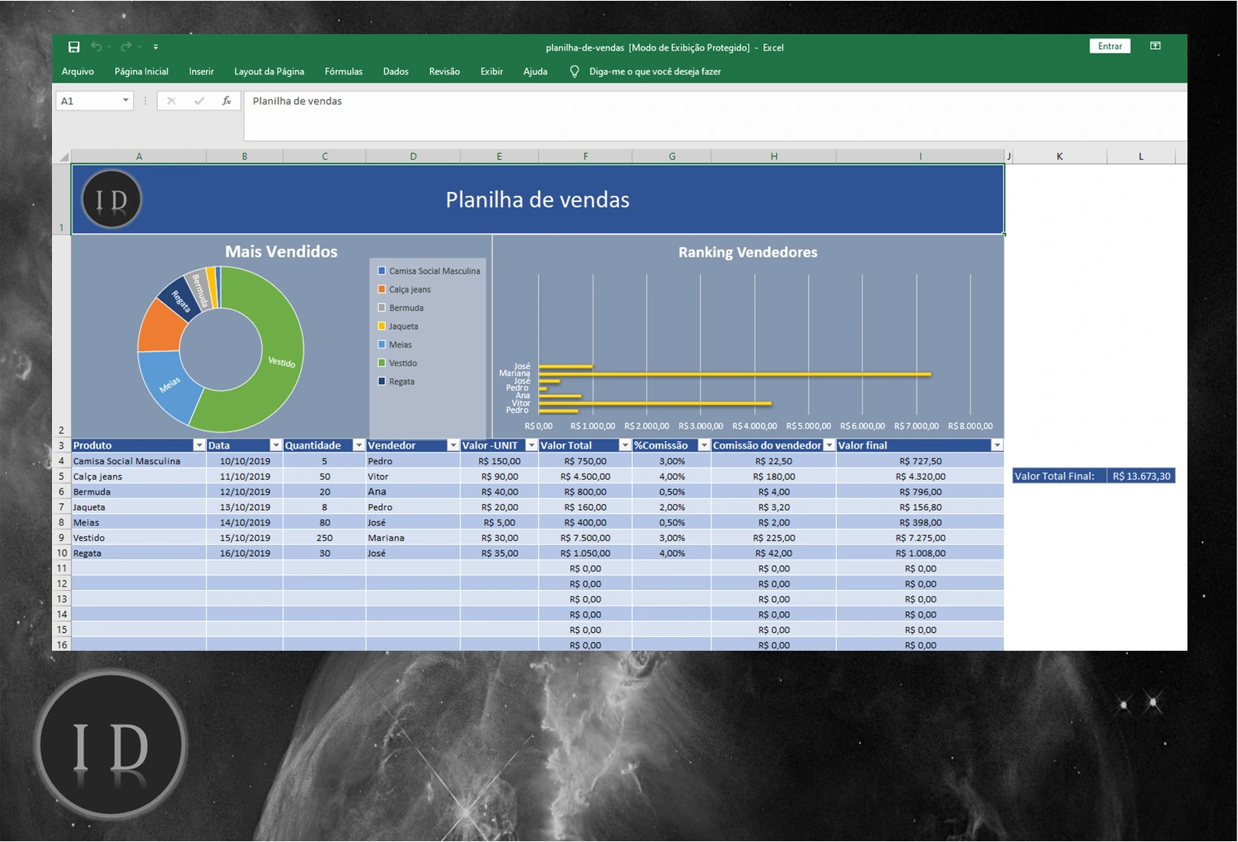Click the lightbulb Tell Me icon

click(574, 72)
